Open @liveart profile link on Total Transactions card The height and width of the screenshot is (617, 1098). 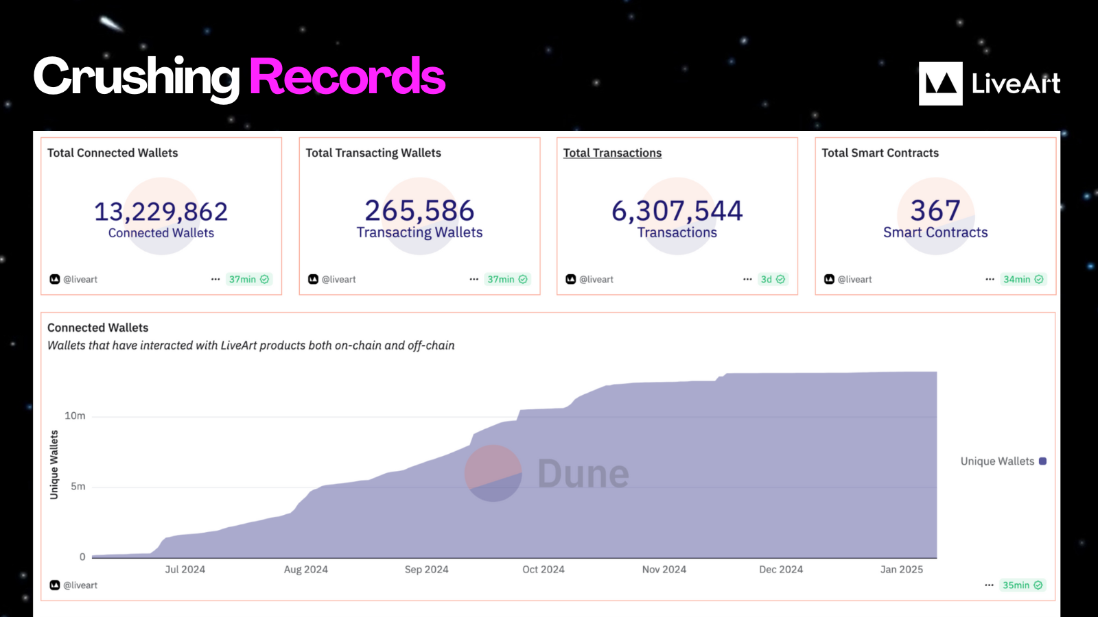coord(596,279)
